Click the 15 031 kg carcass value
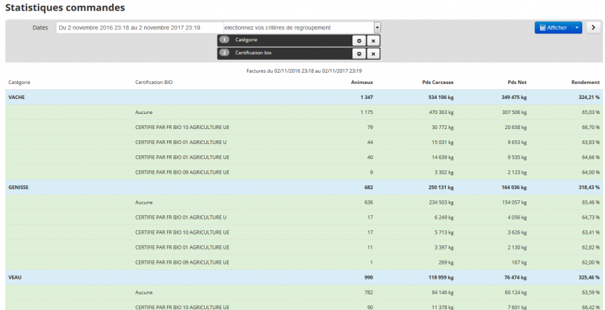The width and height of the screenshot is (605, 310). (443, 143)
